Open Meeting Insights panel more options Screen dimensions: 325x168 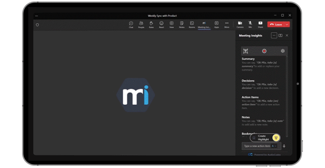274,35
